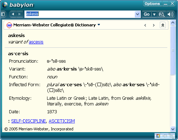Go back to previous search term
Viewport: 178px width, 140px height.
tap(13, 14)
